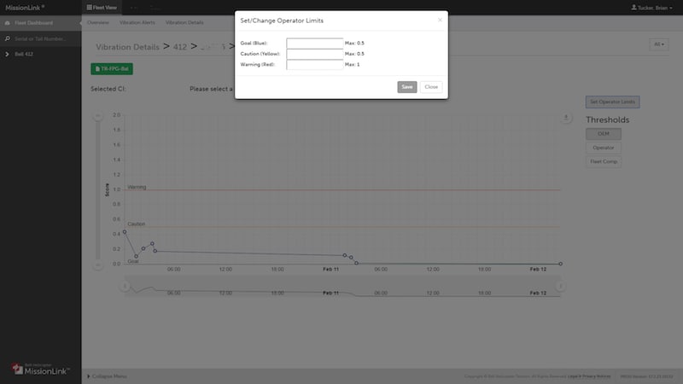683x384 pixels.
Task: Select the OEM thresholds option
Action: 603,134
